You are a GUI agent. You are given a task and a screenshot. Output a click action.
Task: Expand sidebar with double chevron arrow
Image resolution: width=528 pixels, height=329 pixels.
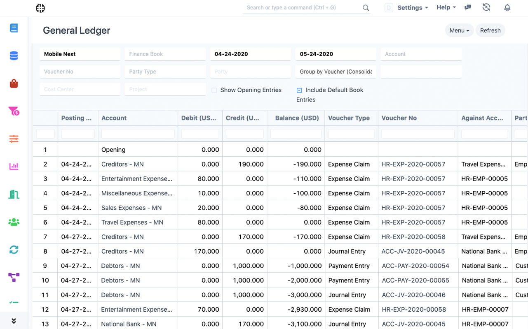click(x=14, y=321)
